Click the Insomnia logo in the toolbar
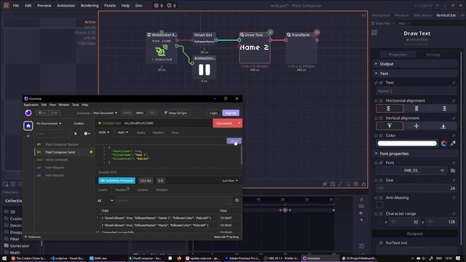The width and height of the screenshot is (466, 262). 28,113
